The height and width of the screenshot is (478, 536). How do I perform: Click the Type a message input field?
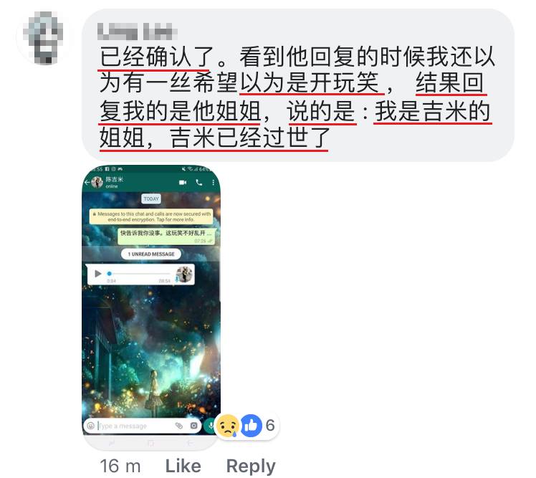135,426
